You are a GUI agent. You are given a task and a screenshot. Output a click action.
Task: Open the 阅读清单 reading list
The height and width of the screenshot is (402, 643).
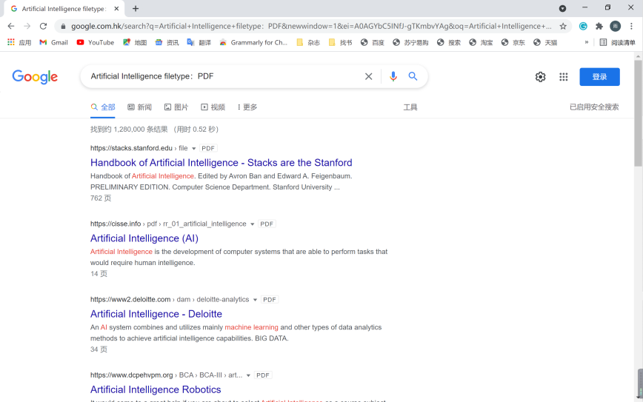tap(617, 42)
